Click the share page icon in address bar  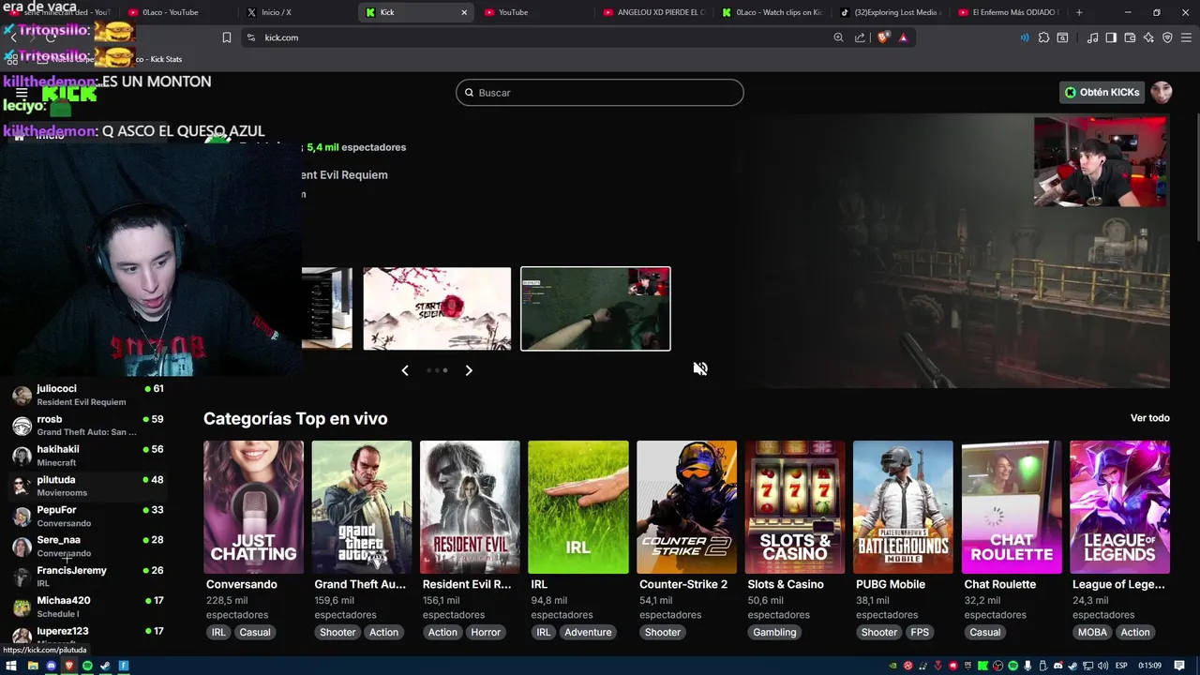point(860,37)
